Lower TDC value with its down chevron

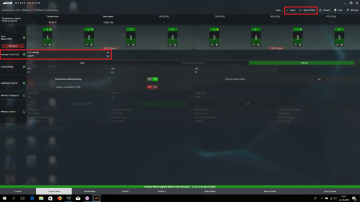click(191, 73)
